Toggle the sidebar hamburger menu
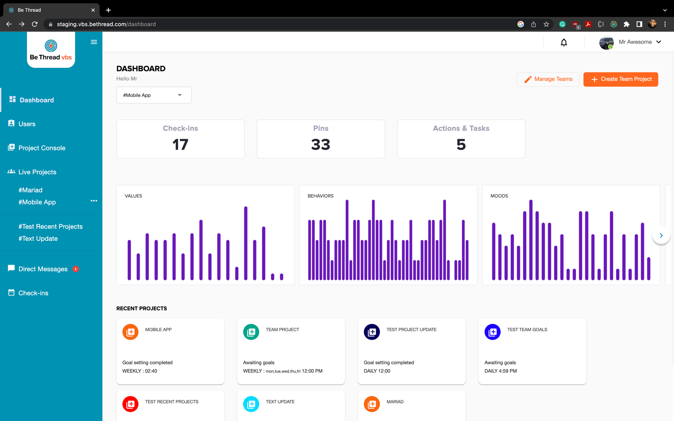The width and height of the screenshot is (674, 421). click(x=94, y=42)
